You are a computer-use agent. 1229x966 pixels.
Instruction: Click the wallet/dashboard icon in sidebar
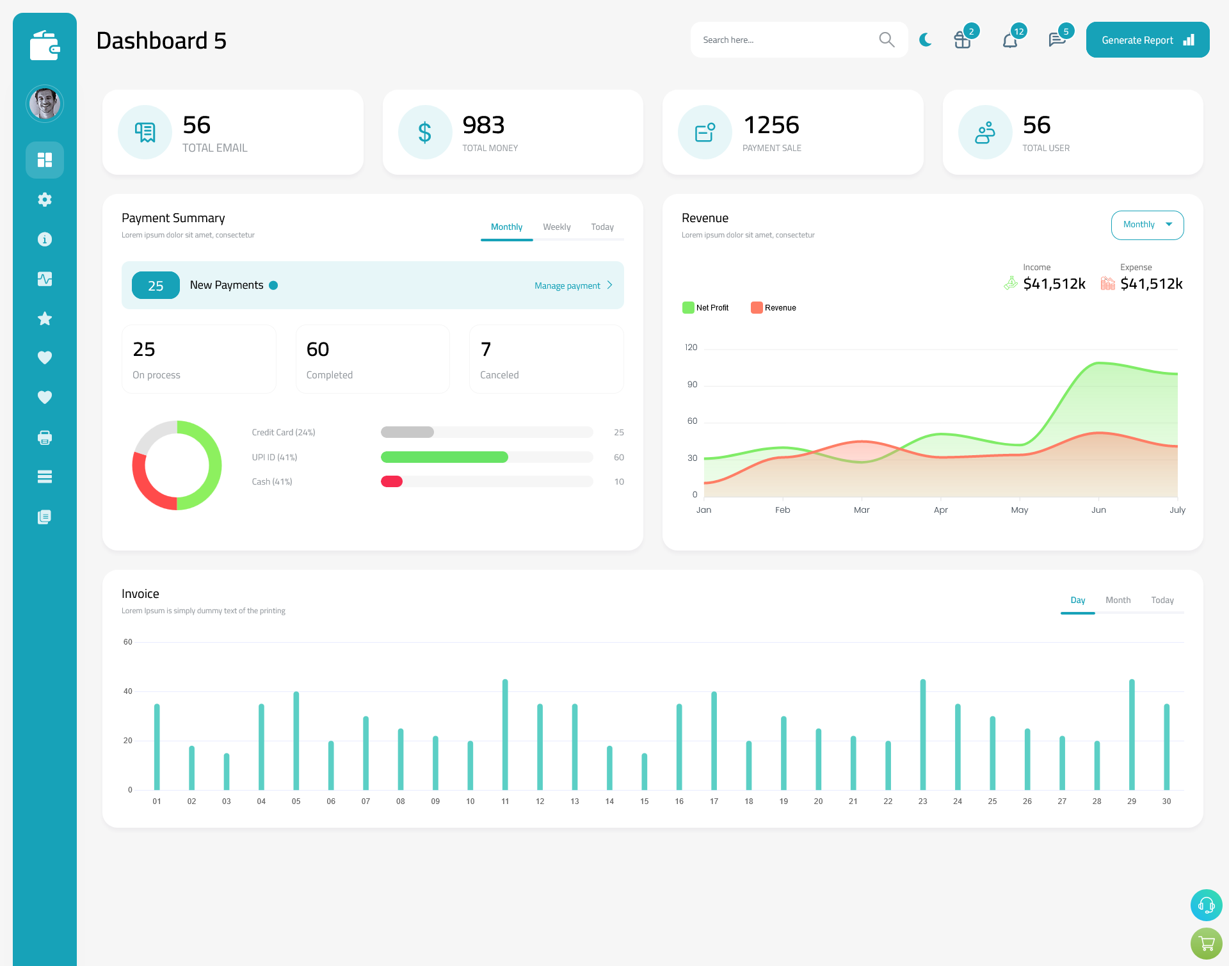(x=45, y=40)
